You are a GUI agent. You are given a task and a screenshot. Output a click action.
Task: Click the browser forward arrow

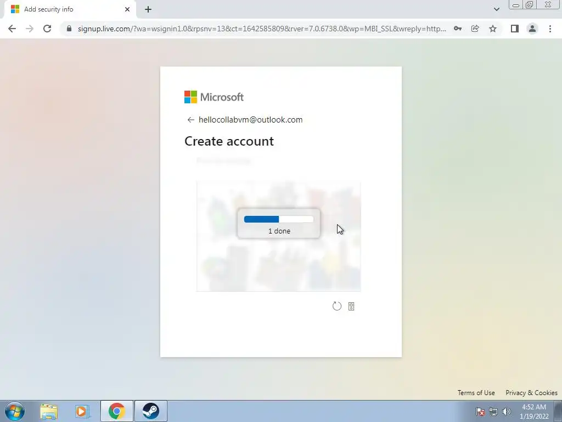click(x=30, y=29)
